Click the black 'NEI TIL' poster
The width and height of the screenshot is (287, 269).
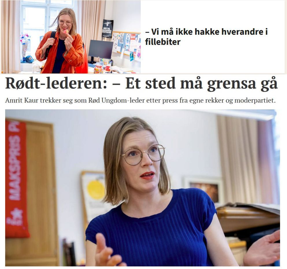(x=108, y=28)
